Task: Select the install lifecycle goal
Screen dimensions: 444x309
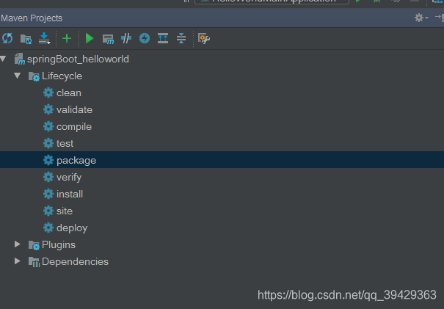Action: click(70, 194)
